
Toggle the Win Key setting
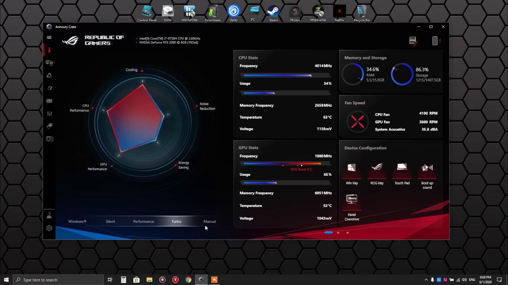(x=352, y=174)
